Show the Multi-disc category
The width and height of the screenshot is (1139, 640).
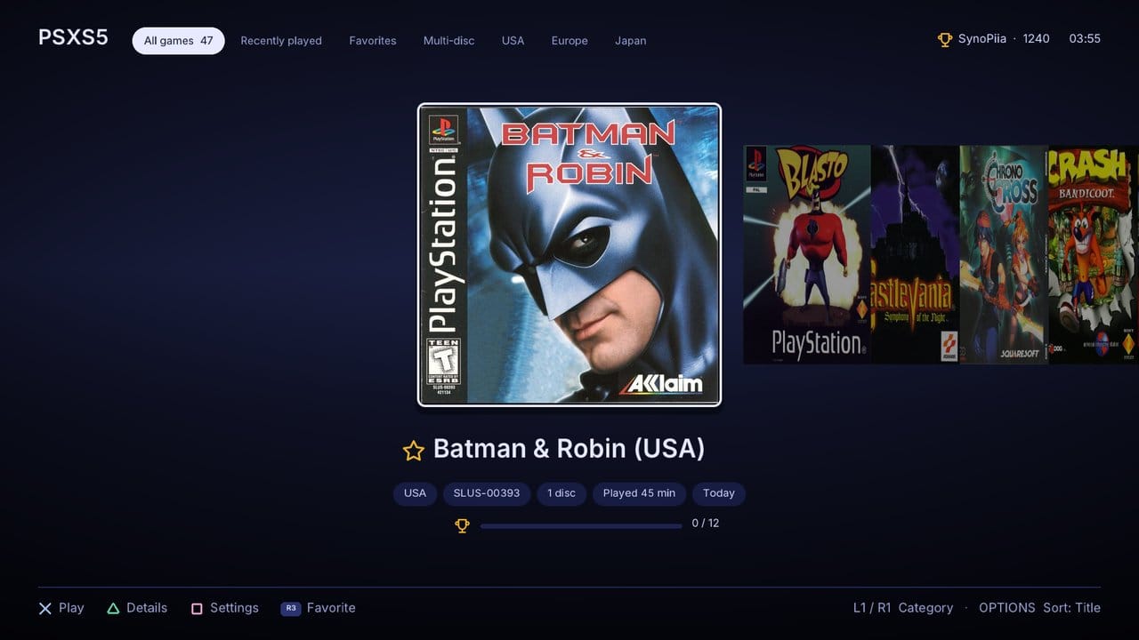pos(449,41)
